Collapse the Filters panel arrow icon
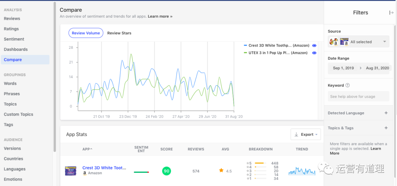The image size is (397, 186). coord(391,13)
